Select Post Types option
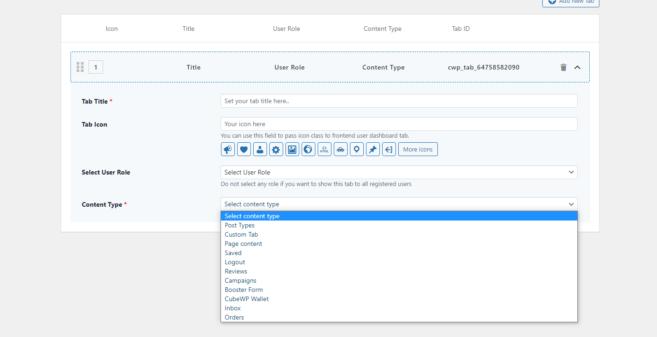657x337 pixels. [x=399, y=225]
